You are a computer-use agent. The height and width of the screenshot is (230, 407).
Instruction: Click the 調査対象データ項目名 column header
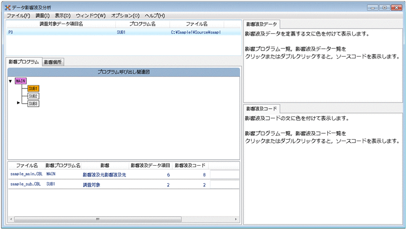61,24
